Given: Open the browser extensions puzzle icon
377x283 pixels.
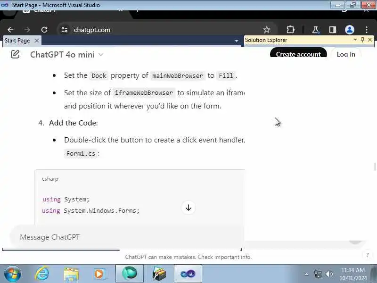Looking at the screenshot, I should coord(290,30).
